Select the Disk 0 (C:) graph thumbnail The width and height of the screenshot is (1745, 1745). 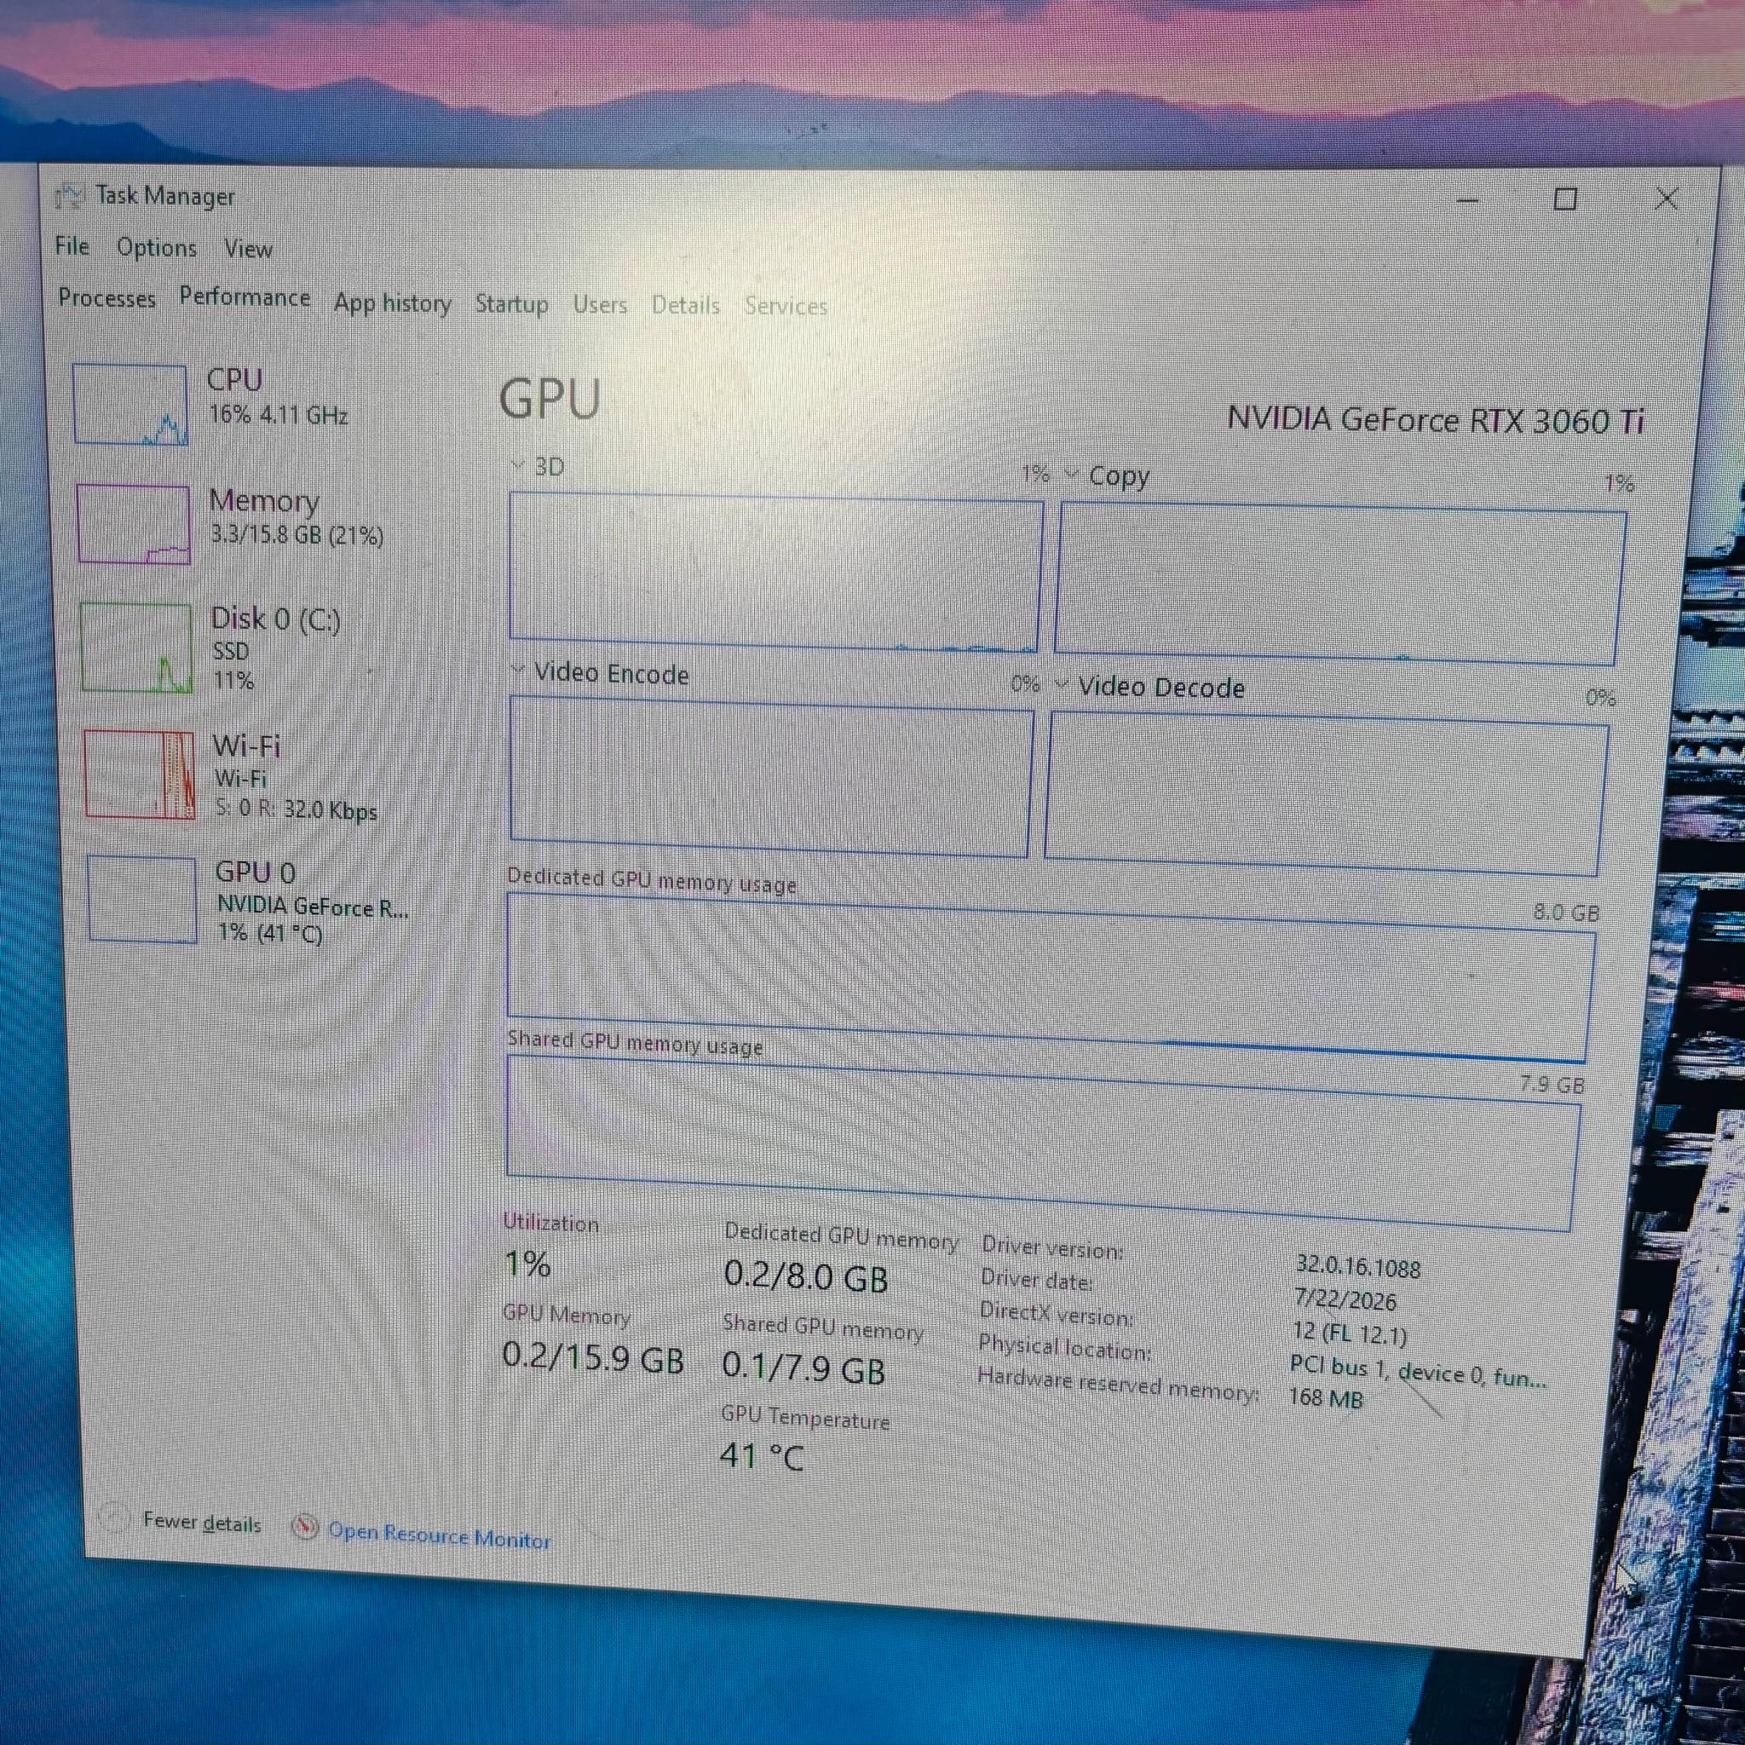[x=136, y=648]
